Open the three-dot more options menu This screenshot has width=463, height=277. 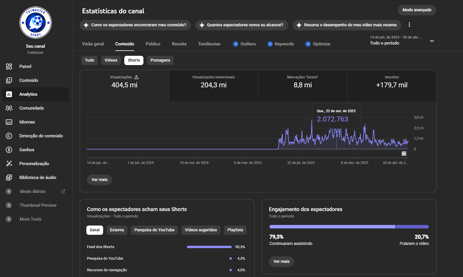click(x=409, y=25)
